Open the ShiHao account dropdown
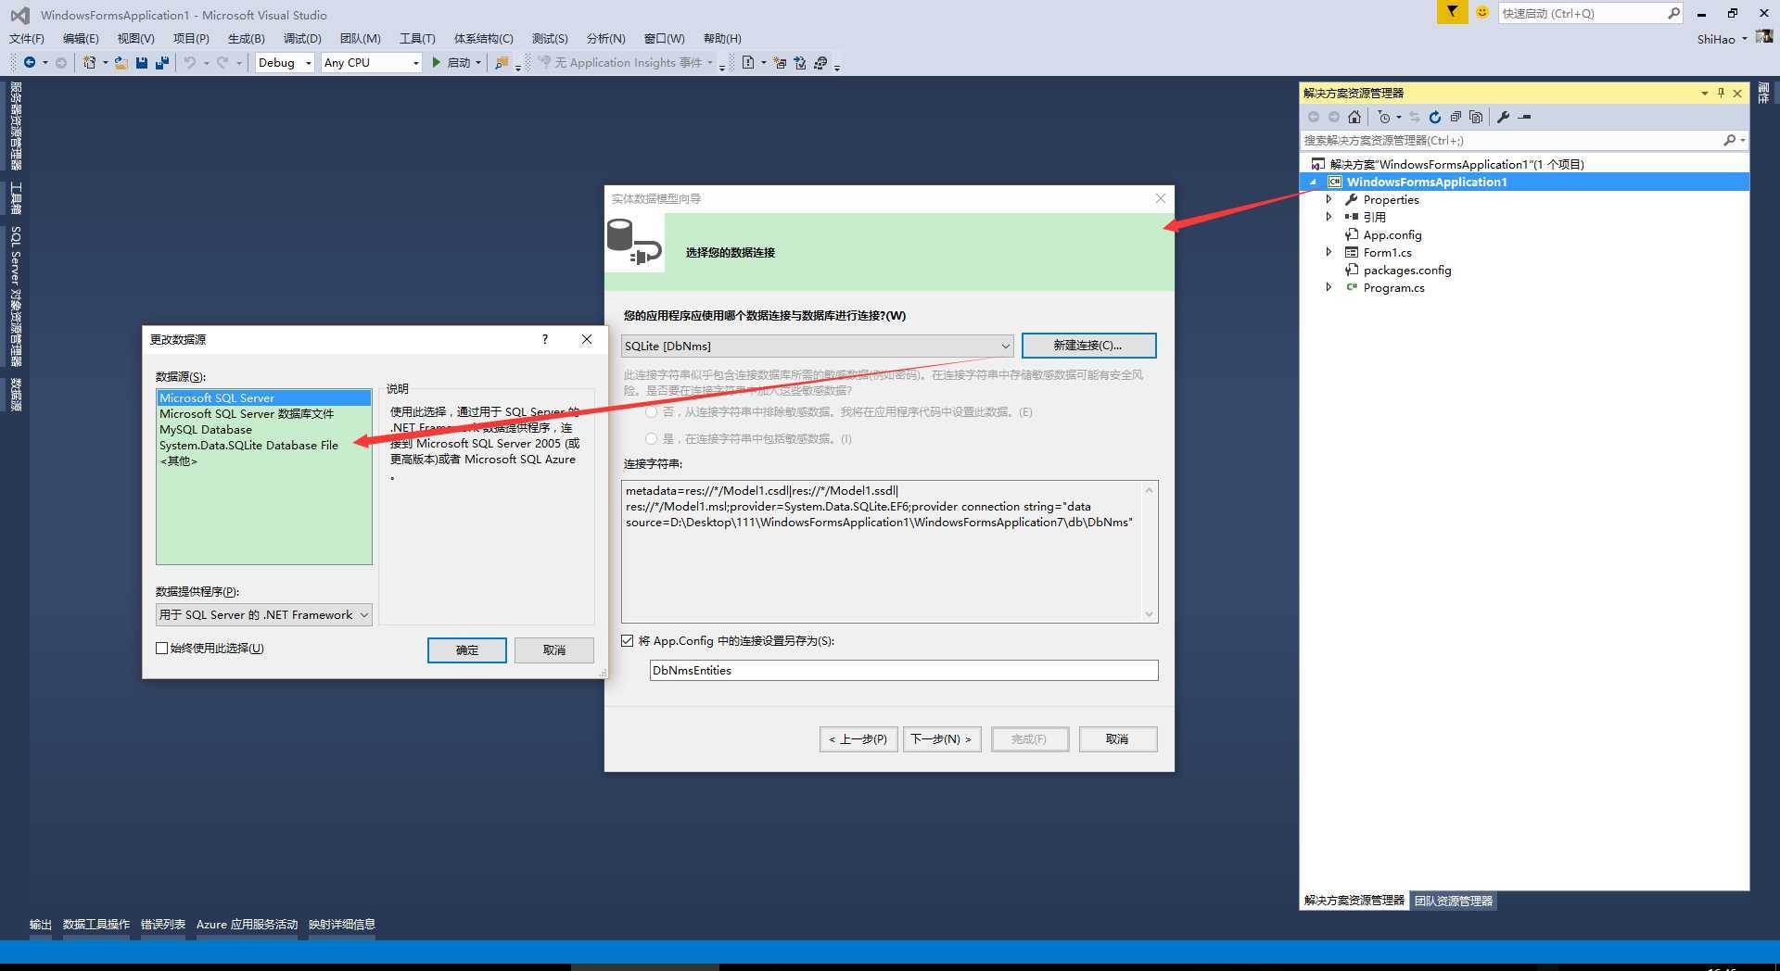Image resolution: width=1780 pixels, height=971 pixels. (1722, 39)
